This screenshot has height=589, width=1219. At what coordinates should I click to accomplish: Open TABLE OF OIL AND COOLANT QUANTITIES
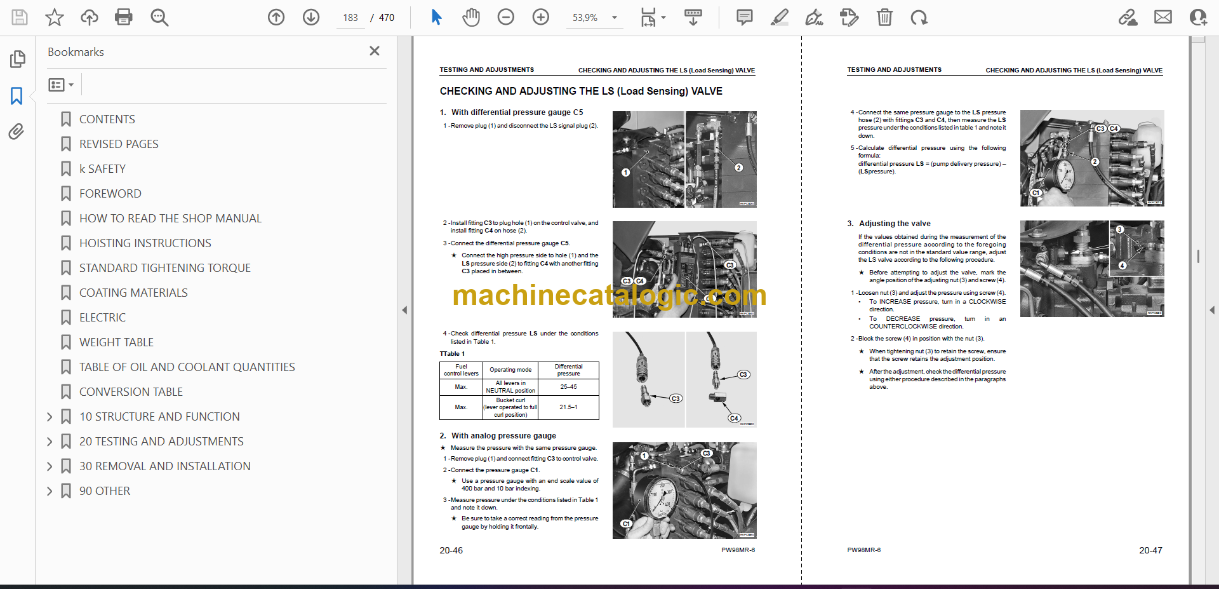coord(187,367)
